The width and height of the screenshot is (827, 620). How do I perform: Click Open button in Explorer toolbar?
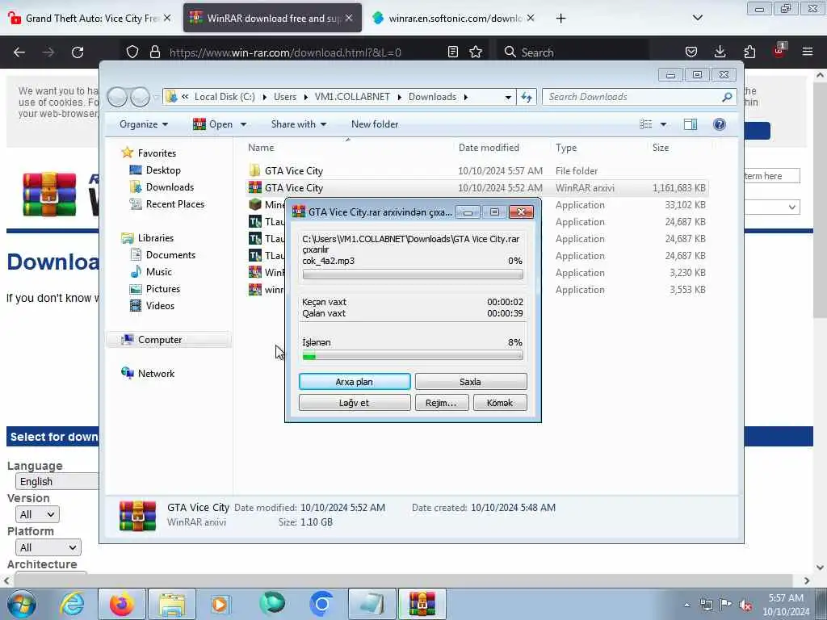[x=213, y=124]
